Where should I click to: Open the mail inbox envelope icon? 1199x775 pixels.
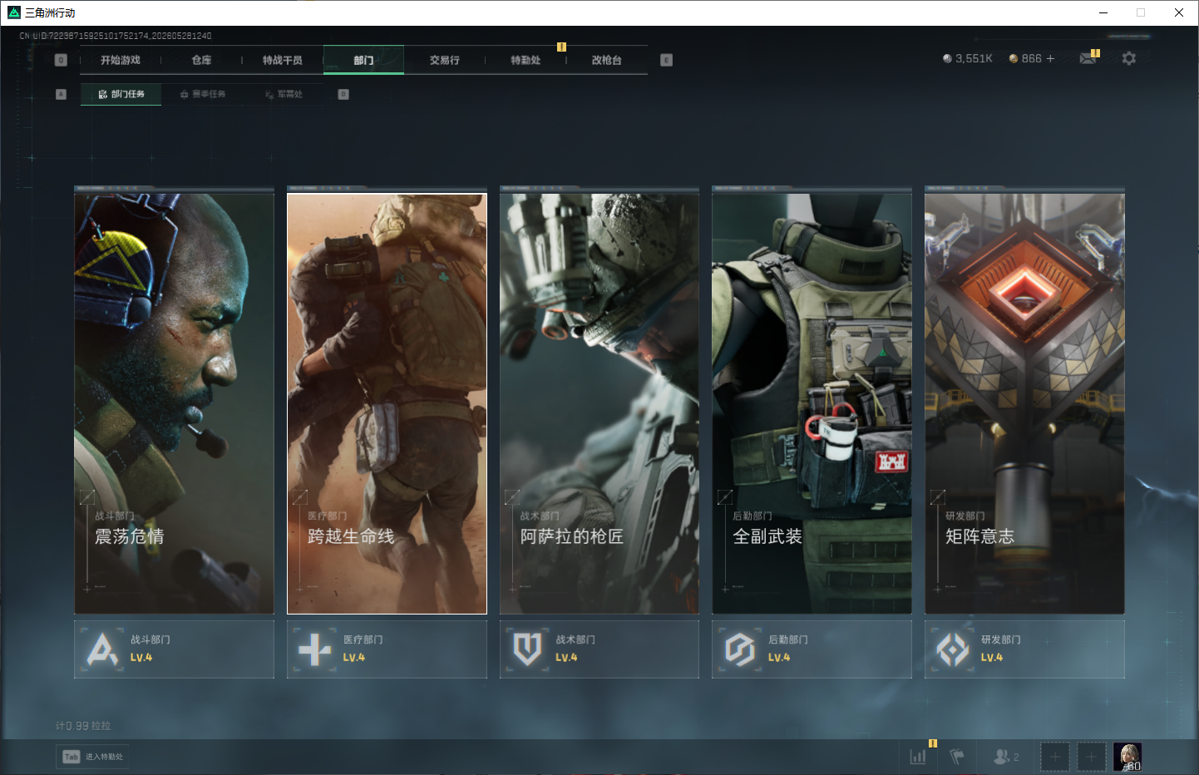point(1088,58)
